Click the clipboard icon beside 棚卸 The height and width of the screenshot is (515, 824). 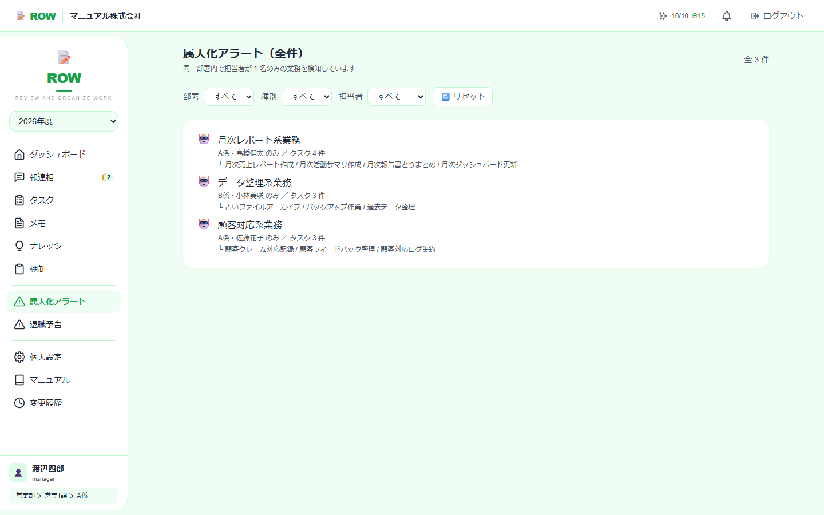tap(19, 269)
